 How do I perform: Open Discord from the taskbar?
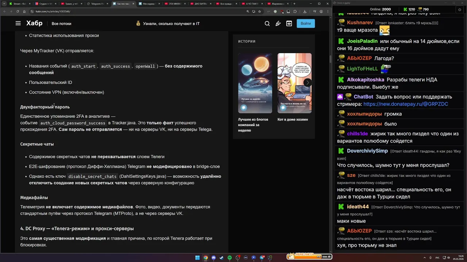(x=213, y=258)
